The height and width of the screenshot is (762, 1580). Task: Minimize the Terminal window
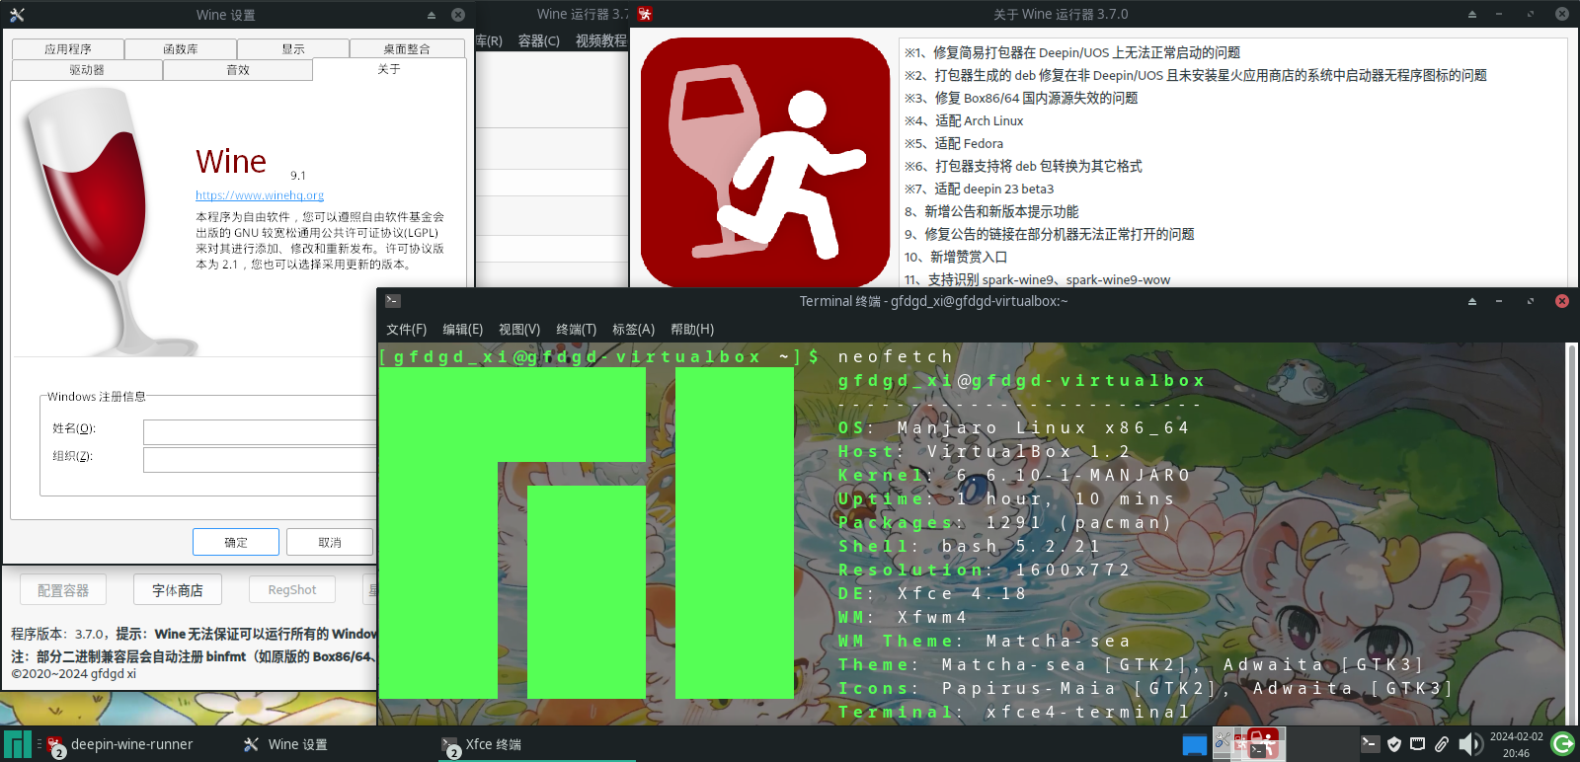pyautogui.click(x=1499, y=301)
